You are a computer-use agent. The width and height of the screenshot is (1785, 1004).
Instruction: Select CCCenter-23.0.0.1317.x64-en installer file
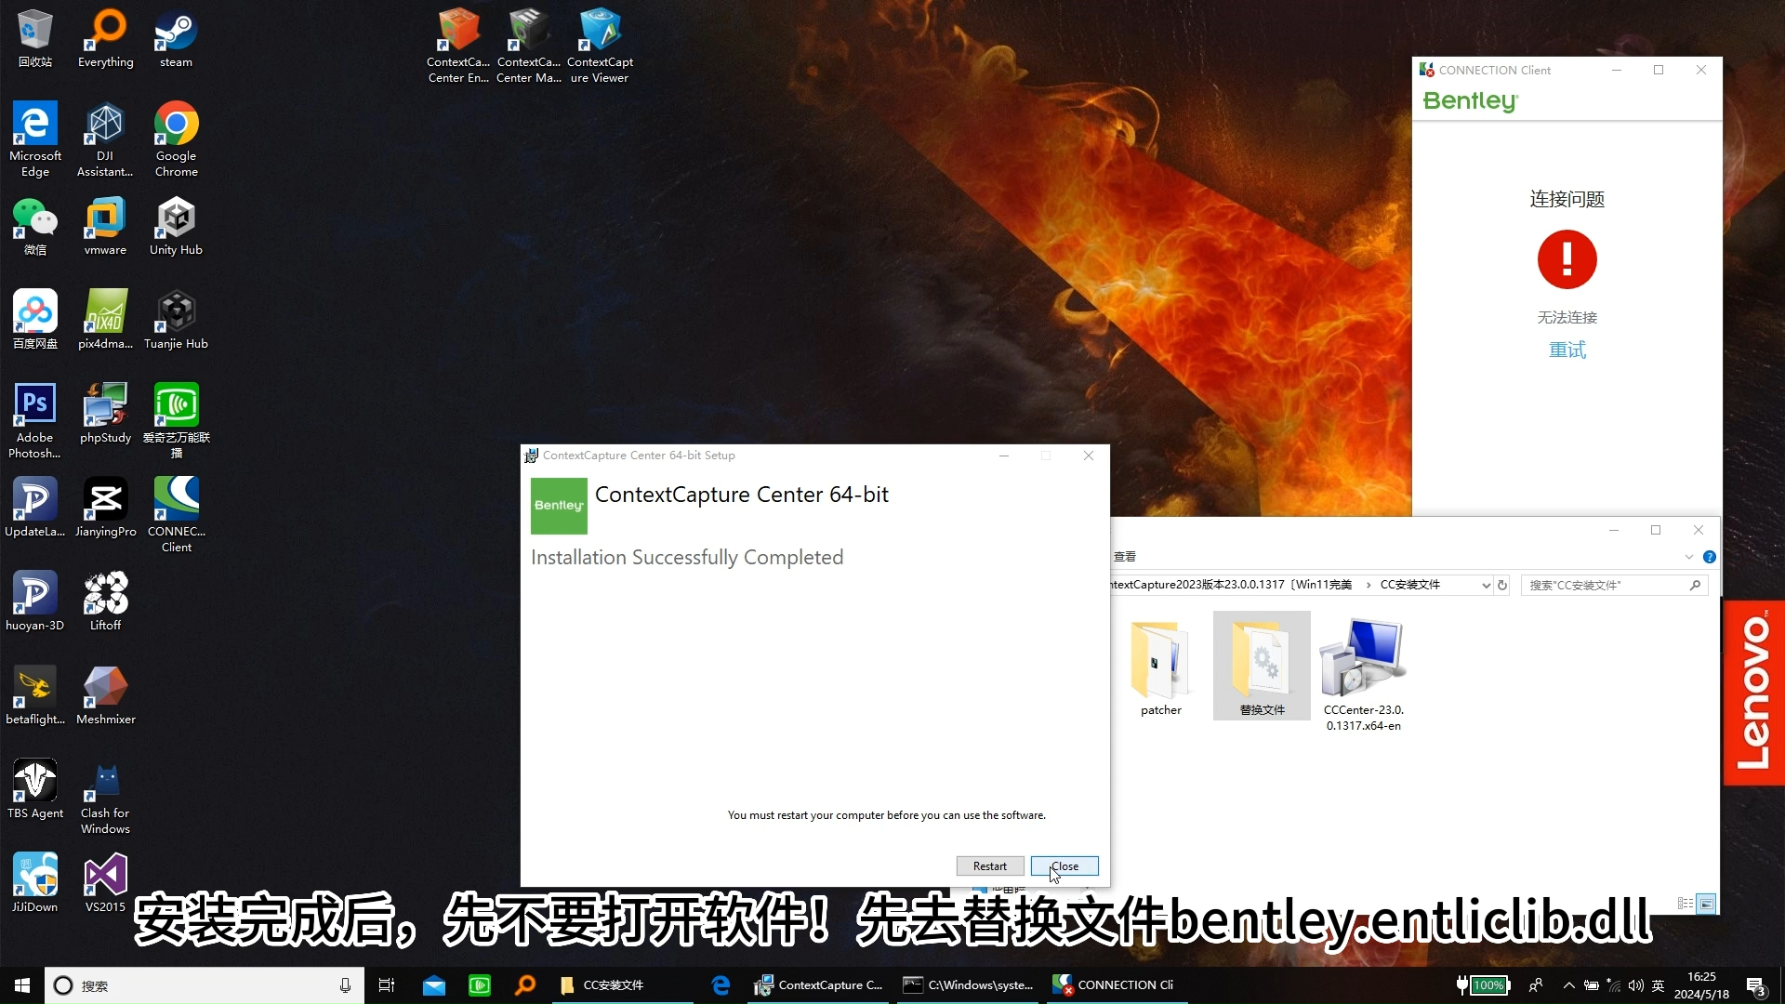[1363, 675]
